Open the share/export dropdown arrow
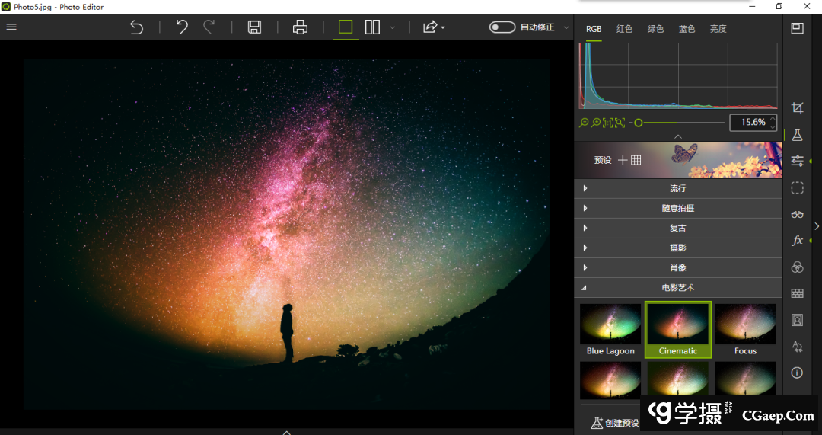The image size is (822, 435). coord(442,28)
